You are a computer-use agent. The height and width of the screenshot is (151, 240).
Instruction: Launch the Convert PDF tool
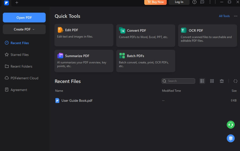point(145,35)
